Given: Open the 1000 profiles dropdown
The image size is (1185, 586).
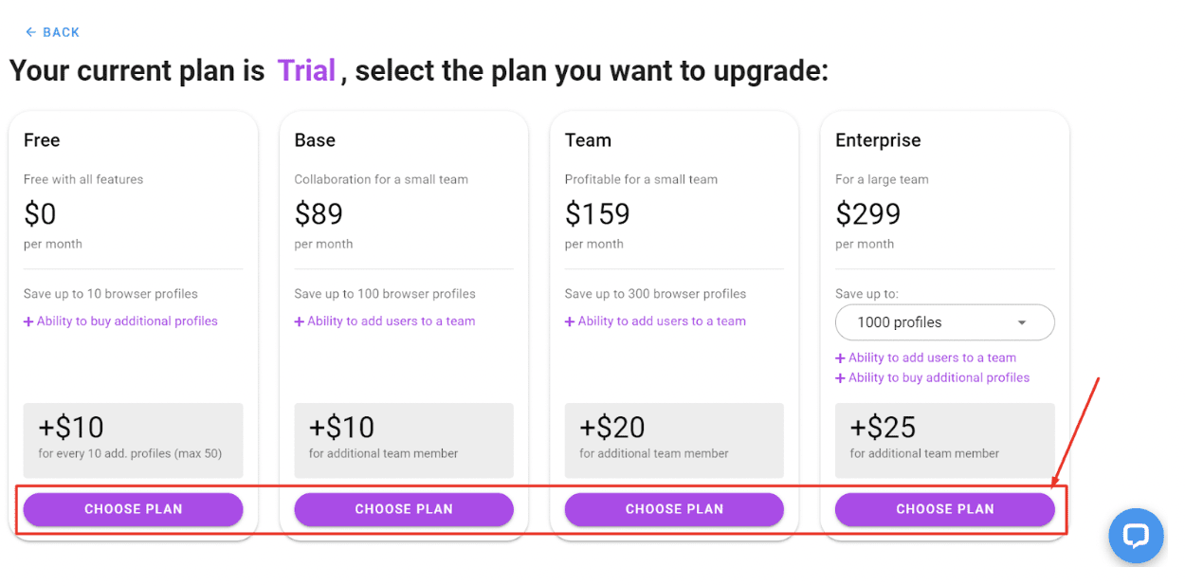Looking at the screenshot, I should click(x=944, y=322).
